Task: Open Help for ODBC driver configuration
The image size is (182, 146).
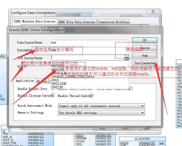Action: pos(145,56)
